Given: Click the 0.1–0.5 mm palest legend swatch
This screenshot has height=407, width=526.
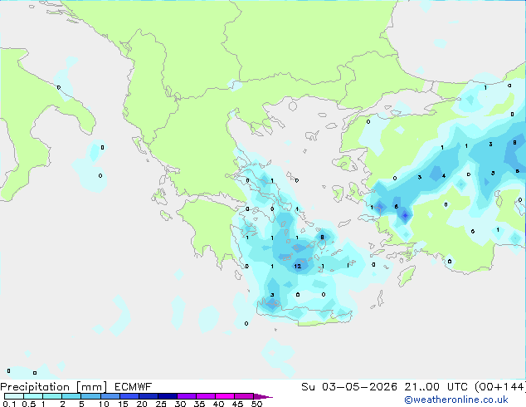Looking at the screenshot, I should [x=14, y=396].
